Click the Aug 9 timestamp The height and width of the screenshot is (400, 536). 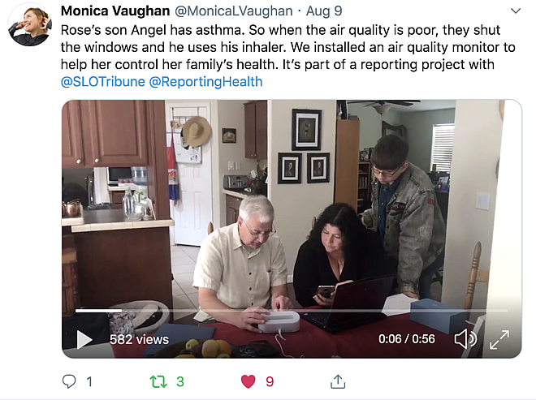(324, 11)
